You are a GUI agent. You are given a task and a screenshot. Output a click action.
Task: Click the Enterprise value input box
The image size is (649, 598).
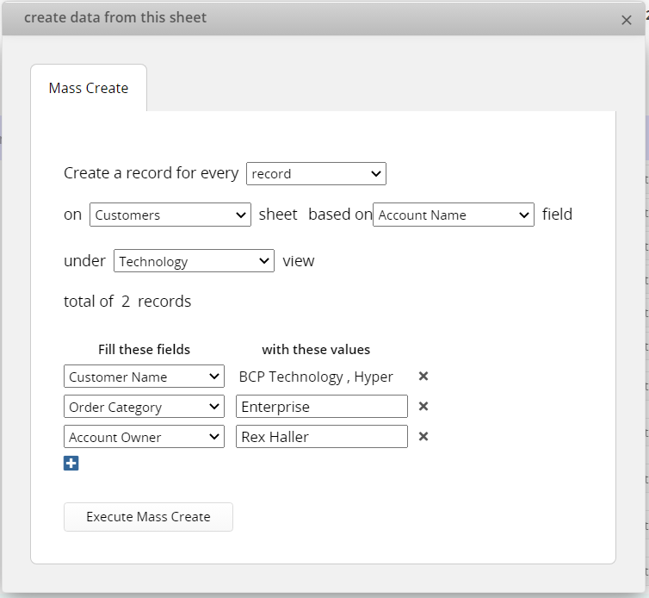pos(322,407)
